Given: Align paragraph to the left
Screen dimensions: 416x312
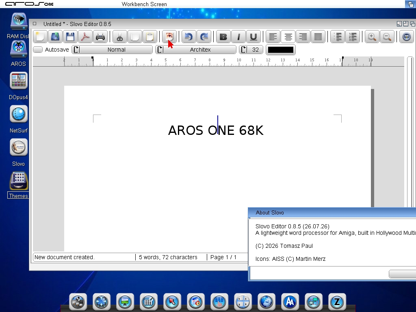Looking at the screenshot, I should coord(273,37).
